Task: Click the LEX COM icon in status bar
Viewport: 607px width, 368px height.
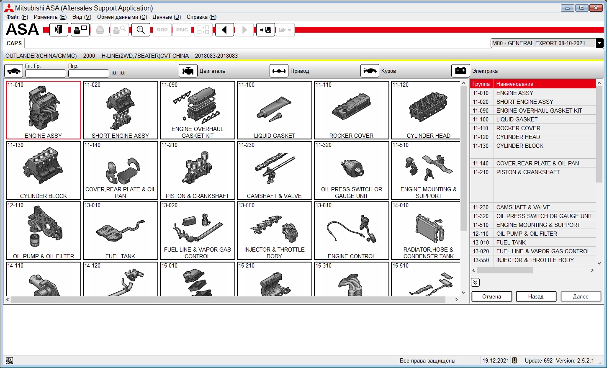Action: [9, 360]
